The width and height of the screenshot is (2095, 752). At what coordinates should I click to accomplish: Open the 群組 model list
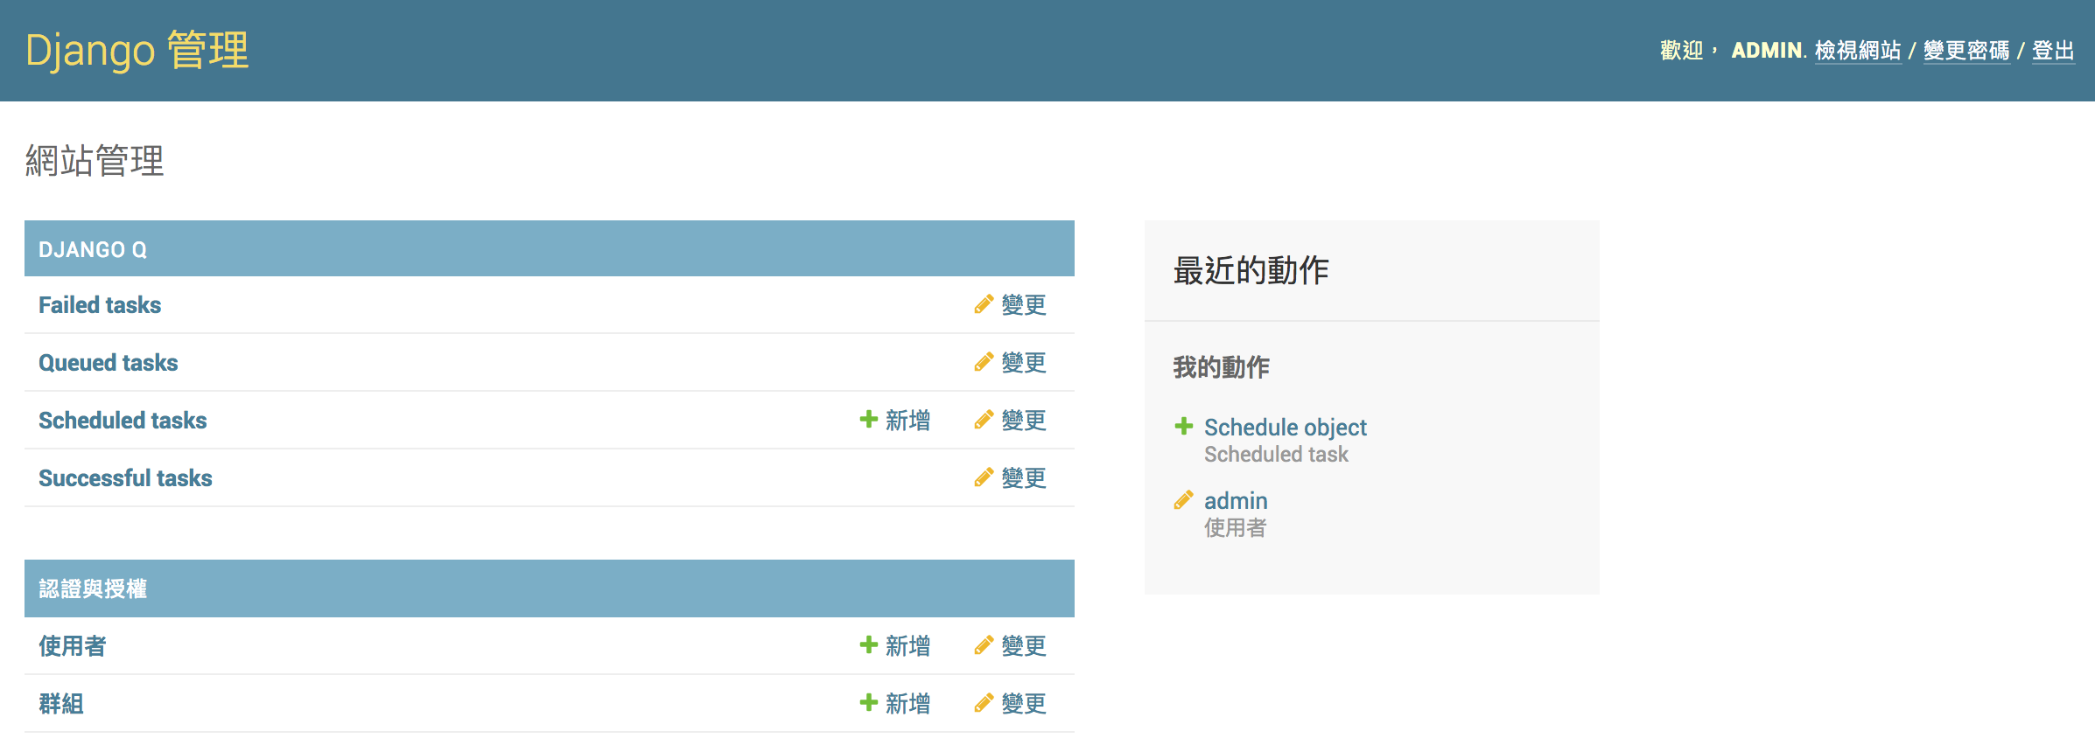pyautogui.click(x=61, y=704)
